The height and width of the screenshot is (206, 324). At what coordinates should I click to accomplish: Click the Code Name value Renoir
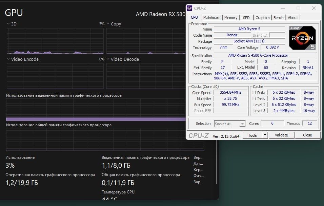(232, 35)
